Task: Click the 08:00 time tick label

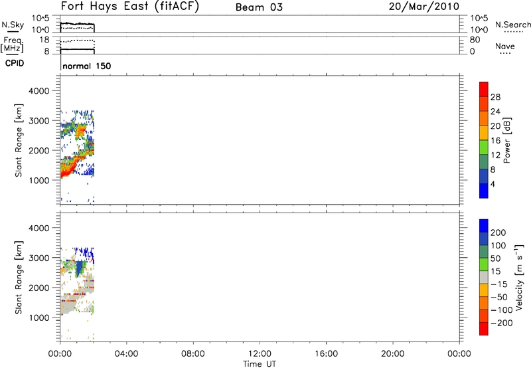Action: (x=192, y=354)
